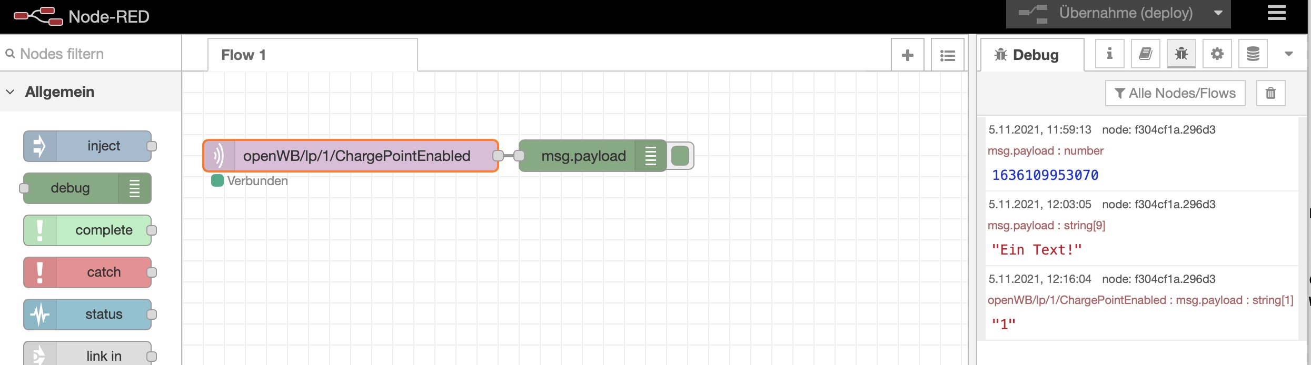Screen dimensions: 1311x365
Task: Click the catch node output port
Action: 152,272
